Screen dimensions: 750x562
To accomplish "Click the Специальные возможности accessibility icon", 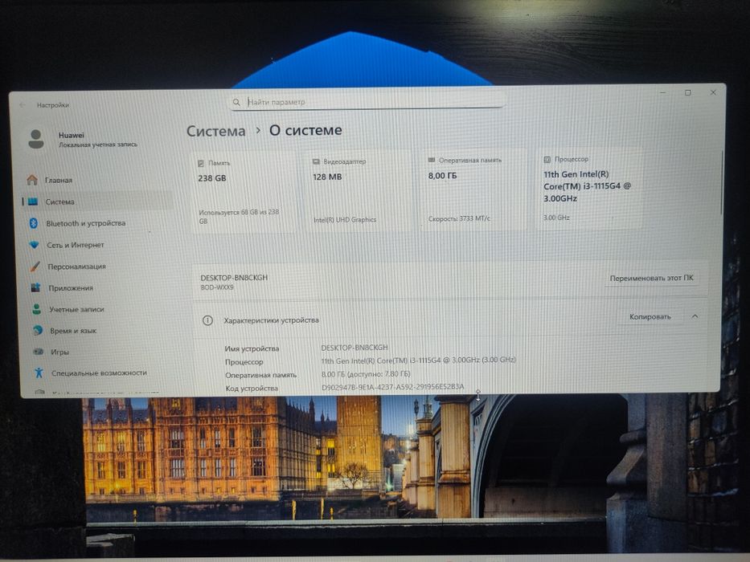I will 39,373.
